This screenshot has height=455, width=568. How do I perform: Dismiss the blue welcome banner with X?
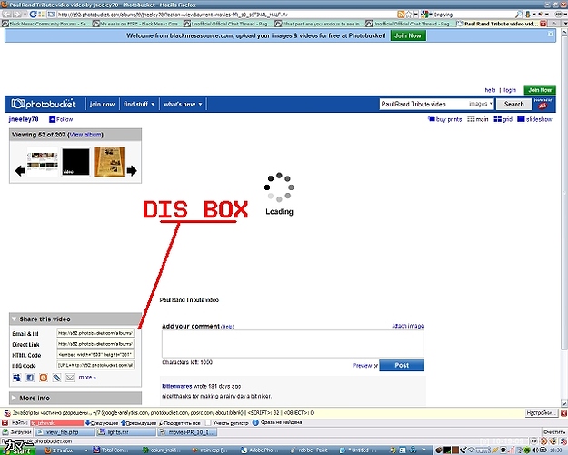(x=551, y=34)
